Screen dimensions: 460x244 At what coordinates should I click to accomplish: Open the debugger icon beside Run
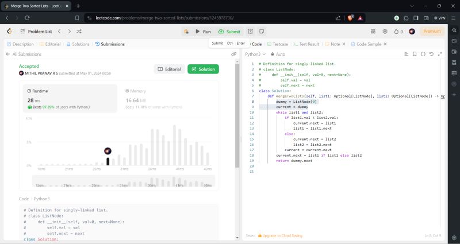pos(186,32)
